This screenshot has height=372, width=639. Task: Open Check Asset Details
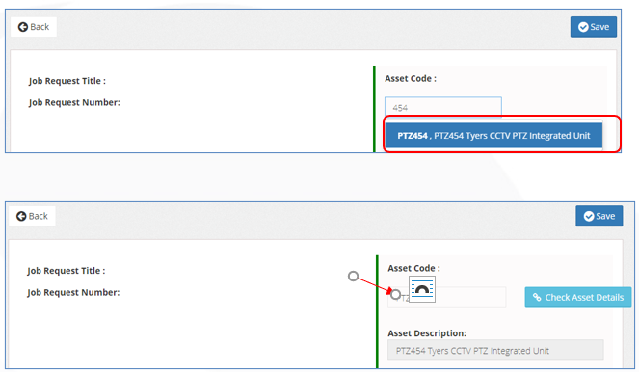[578, 297]
